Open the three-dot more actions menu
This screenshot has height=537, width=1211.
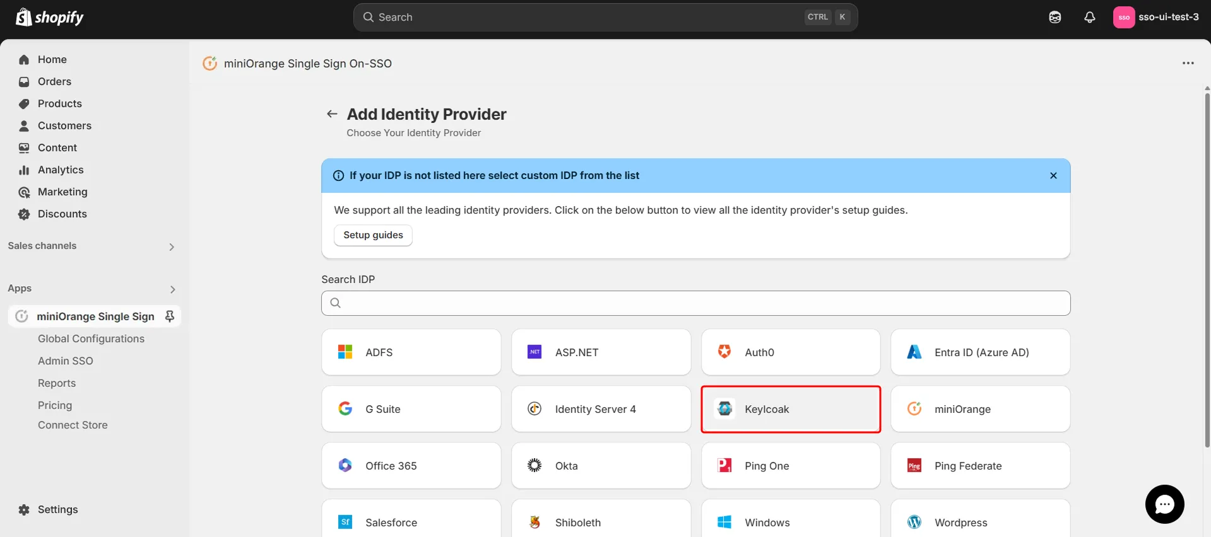1188,63
